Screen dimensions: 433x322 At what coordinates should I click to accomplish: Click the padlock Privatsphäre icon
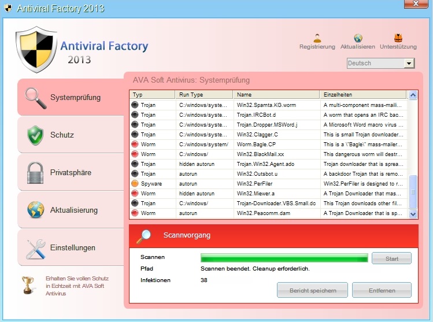35,172
